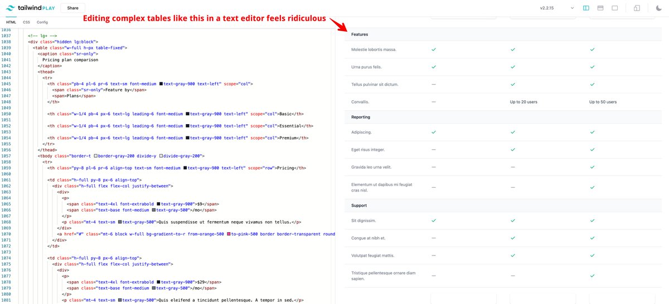Viewport: 669px width, 304px height.
Task: Click the first checkmark in the Adipiscing row
Action: pyautogui.click(x=434, y=132)
